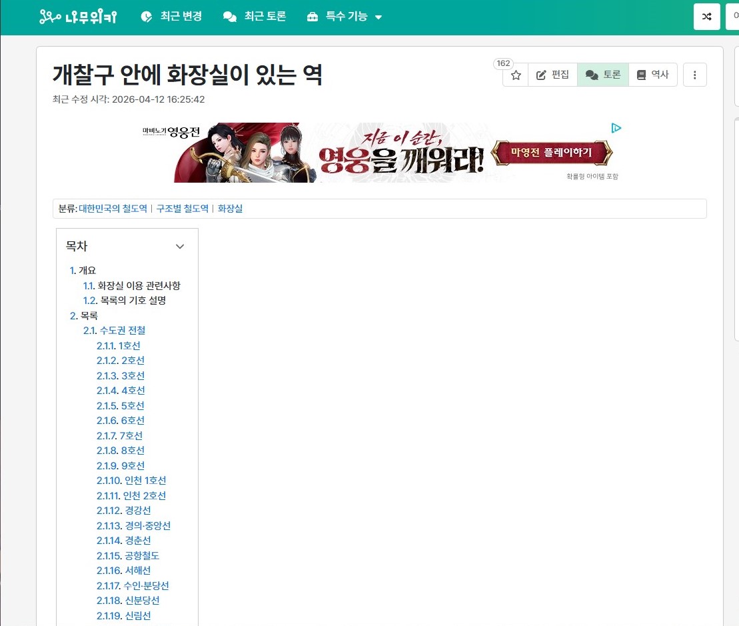The image size is (739, 626).
Task: Jump to 2.1.9. 9호선 section
Action: tap(120, 466)
